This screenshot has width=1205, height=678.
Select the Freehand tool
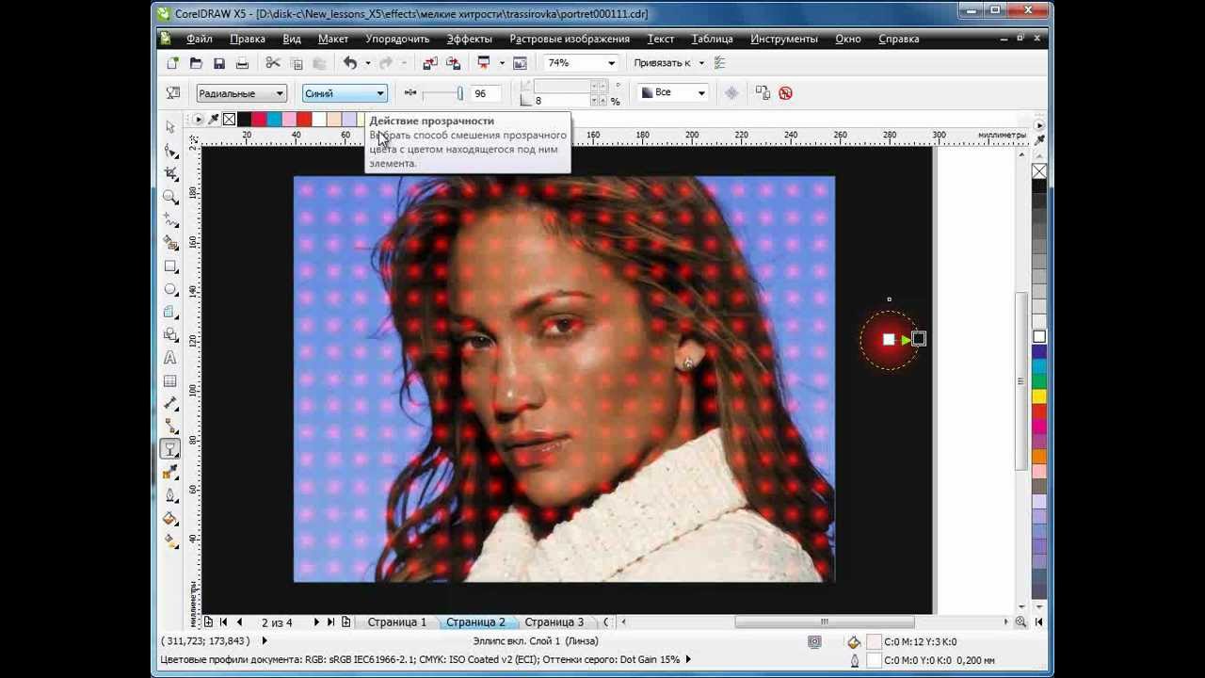click(170, 220)
